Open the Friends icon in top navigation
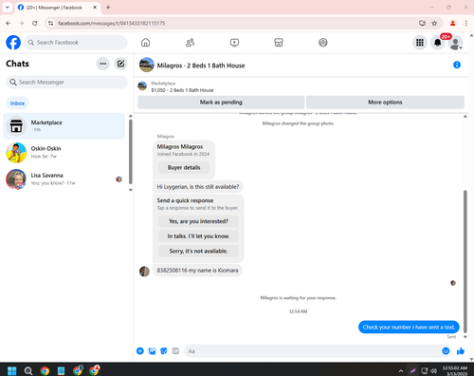The height and width of the screenshot is (376, 474). pyautogui.click(x=190, y=43)
